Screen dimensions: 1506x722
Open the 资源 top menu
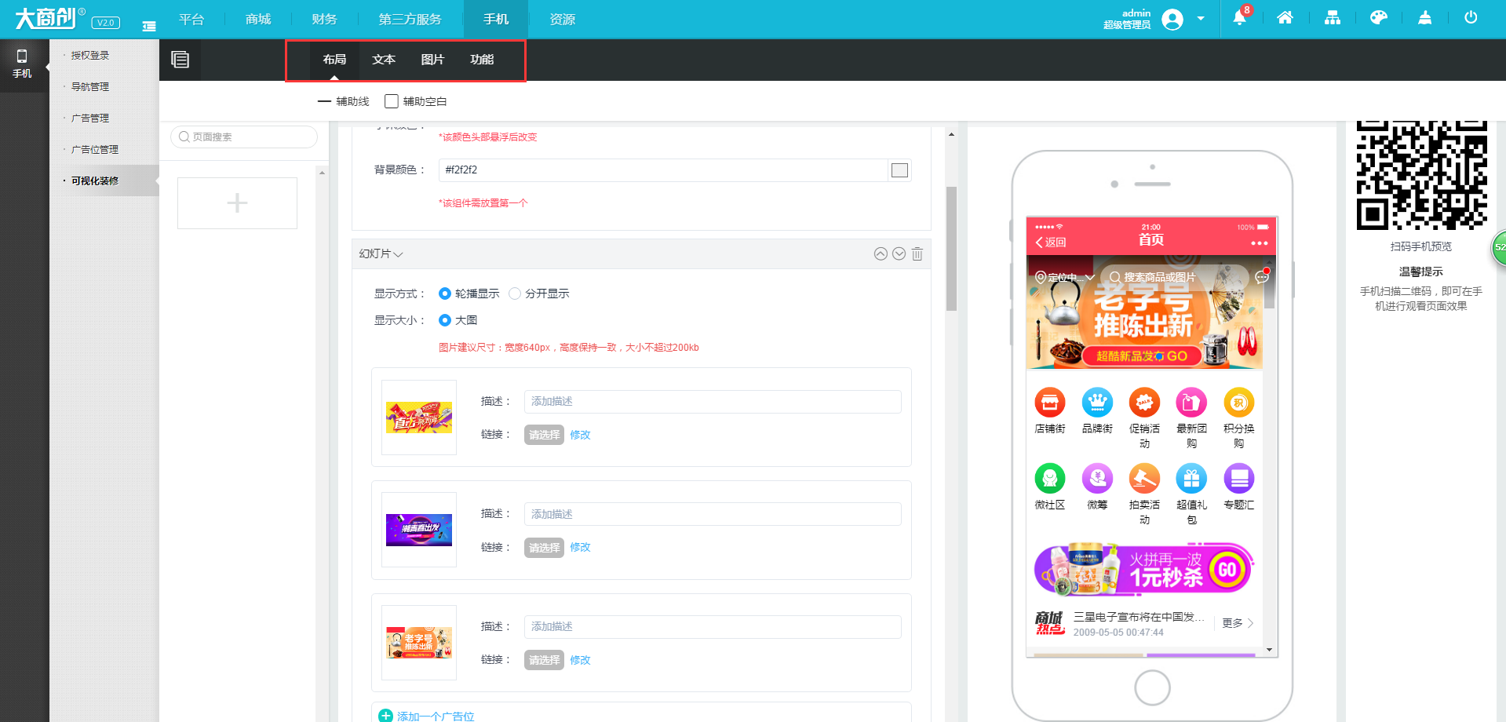click(x=563, y=19)
